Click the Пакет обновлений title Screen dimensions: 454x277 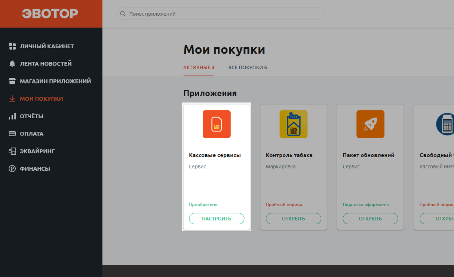tap(368, 155)
